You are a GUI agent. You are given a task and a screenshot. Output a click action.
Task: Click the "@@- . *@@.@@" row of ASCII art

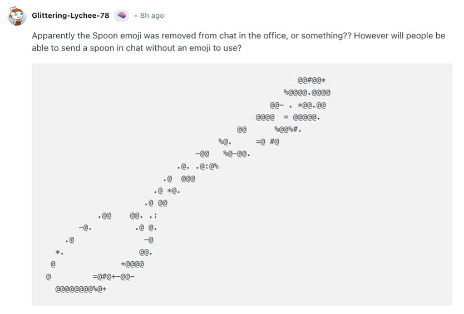pos(298,104)
